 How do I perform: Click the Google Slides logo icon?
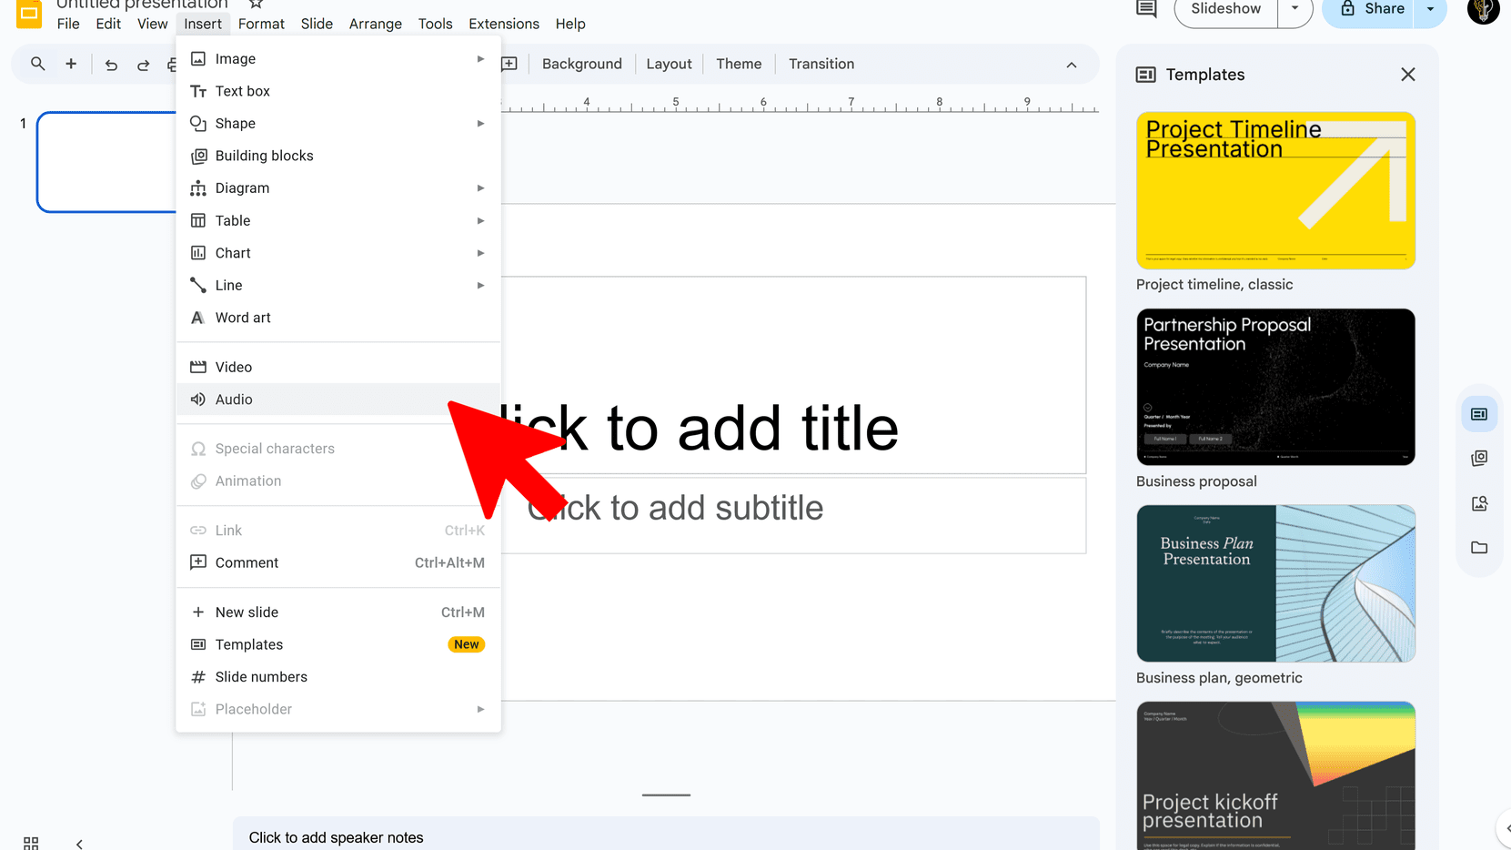click(x=29, y=13)
